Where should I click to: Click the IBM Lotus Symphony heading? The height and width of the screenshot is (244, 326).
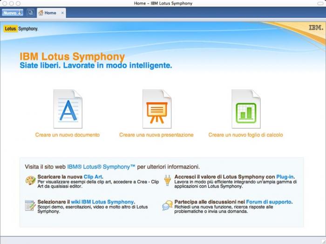coord(72,56)
